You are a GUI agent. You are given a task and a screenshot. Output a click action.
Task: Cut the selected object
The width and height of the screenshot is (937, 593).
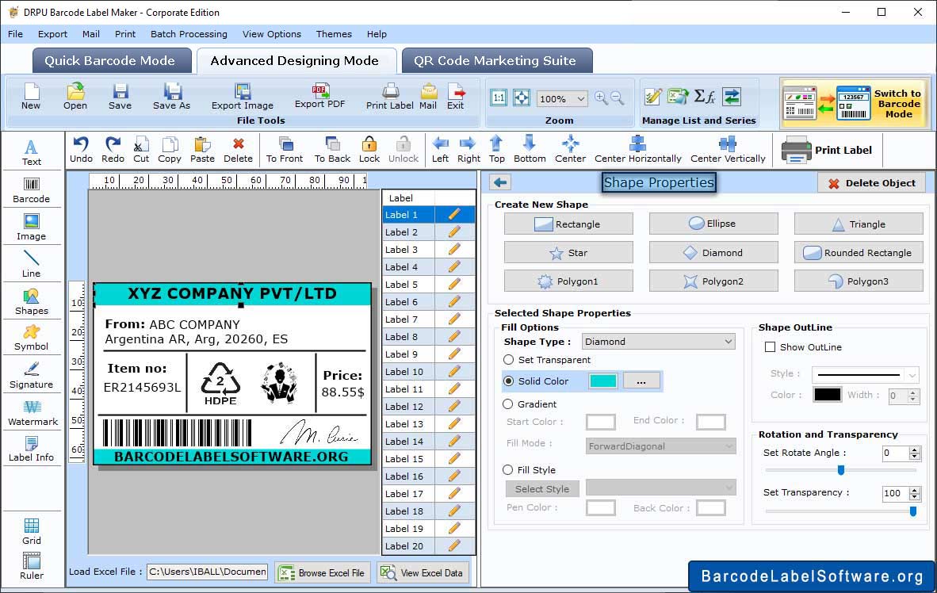[x=141, y=150]
